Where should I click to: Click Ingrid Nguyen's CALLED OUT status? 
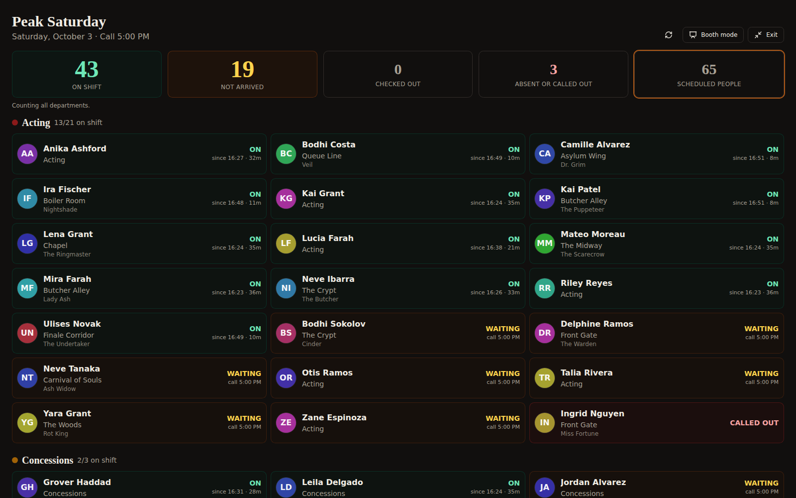coord(754,423)
